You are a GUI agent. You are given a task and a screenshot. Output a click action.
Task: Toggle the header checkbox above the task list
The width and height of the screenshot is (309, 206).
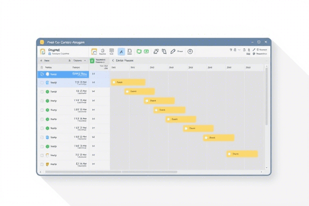coord(42,68)
